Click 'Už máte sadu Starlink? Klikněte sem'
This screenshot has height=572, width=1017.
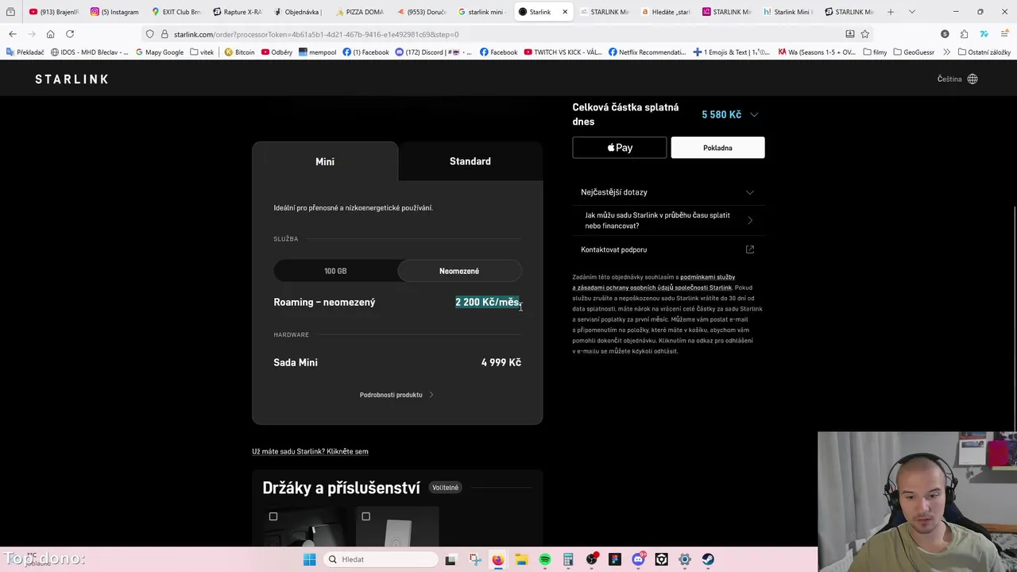tap(310, 451)
